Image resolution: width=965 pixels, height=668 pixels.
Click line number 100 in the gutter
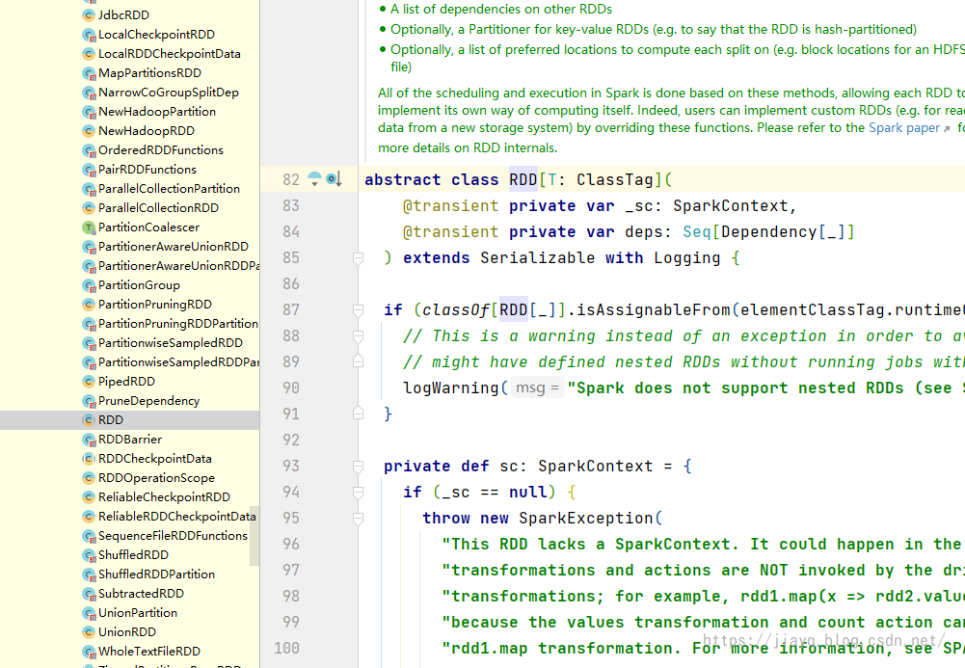coord(286,649)
